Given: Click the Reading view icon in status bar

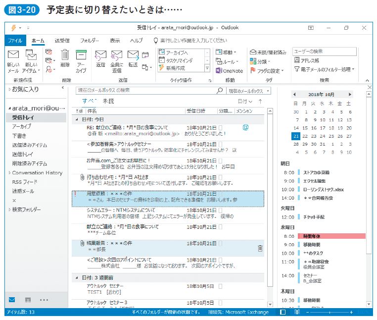Looking at the screenshot, I should coord(297,312).
